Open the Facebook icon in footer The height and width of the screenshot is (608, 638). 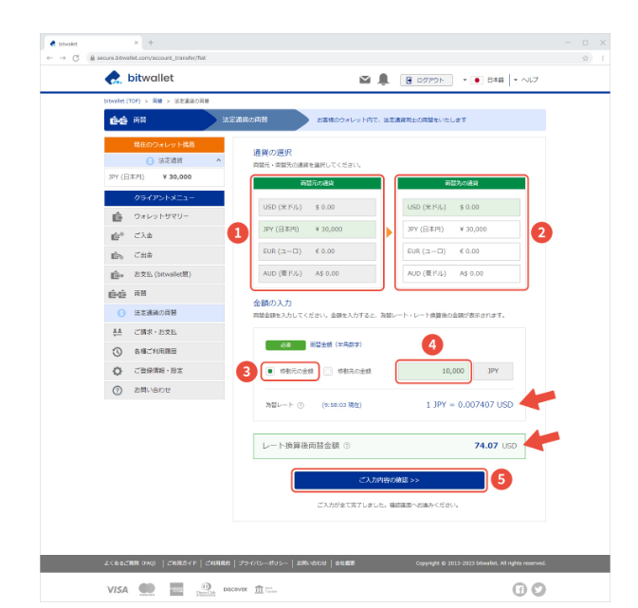pos(520,589)
